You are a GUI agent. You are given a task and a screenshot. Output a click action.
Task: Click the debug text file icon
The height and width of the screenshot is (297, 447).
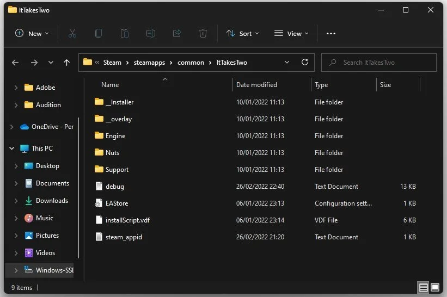99,186
